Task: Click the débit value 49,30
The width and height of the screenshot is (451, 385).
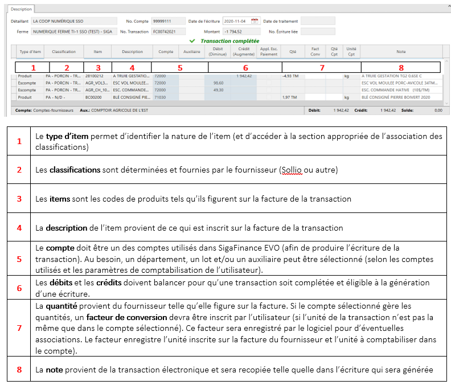Action: point(218,90)
